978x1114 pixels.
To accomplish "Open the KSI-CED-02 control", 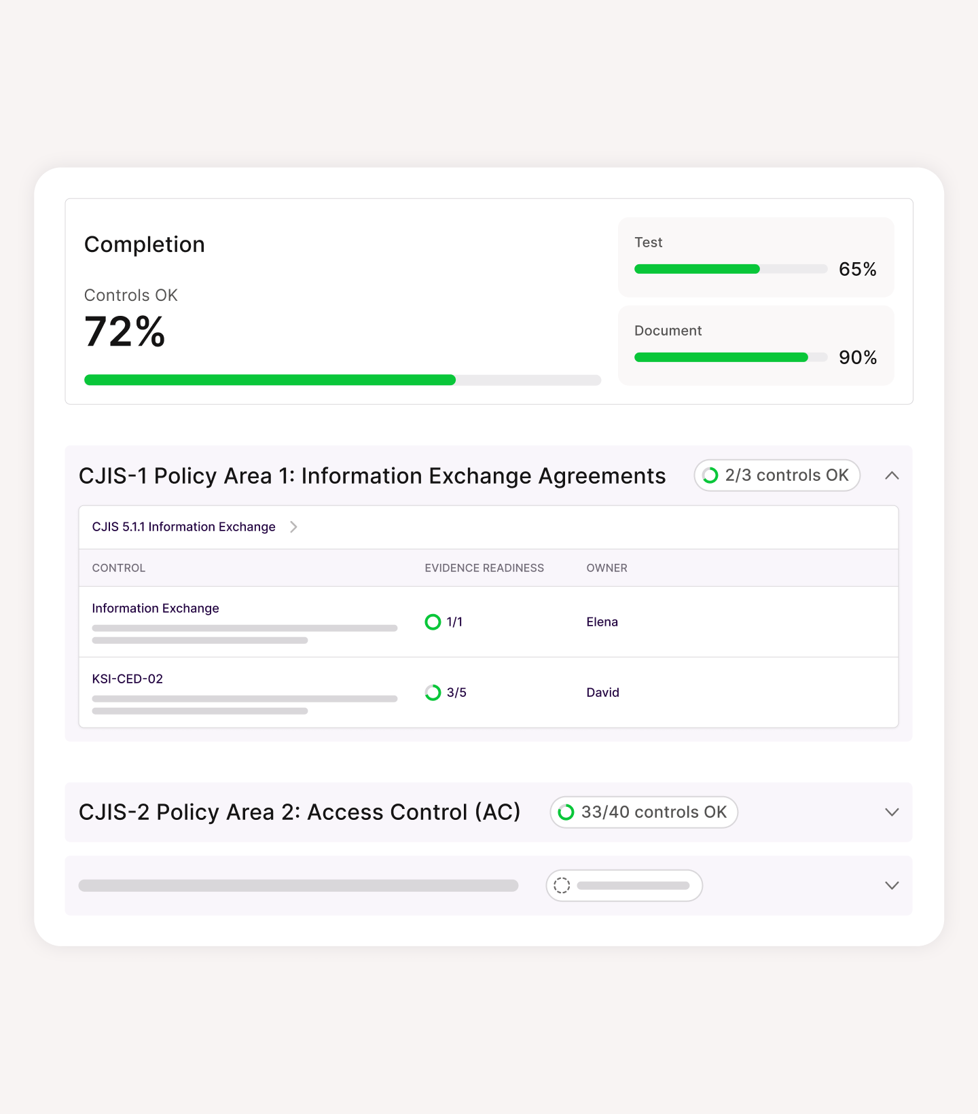I will point(127,678).
